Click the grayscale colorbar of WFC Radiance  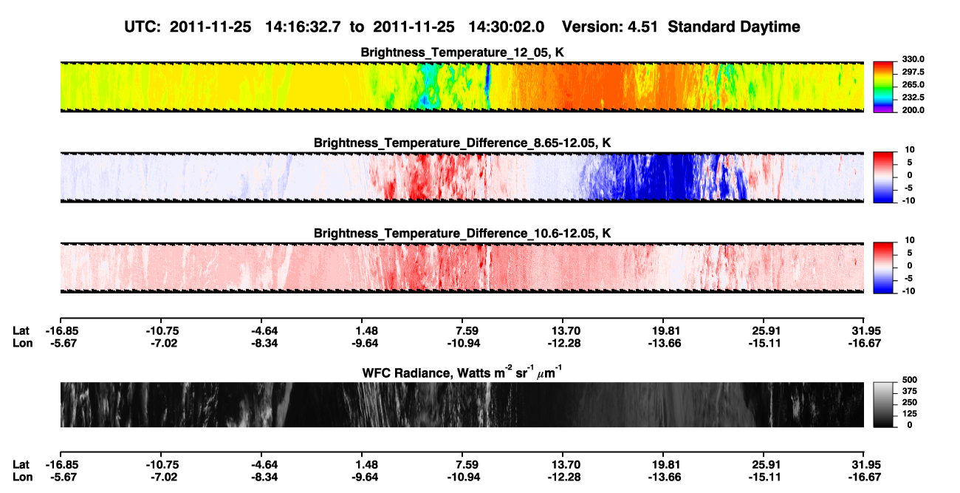tap(884, 404)
